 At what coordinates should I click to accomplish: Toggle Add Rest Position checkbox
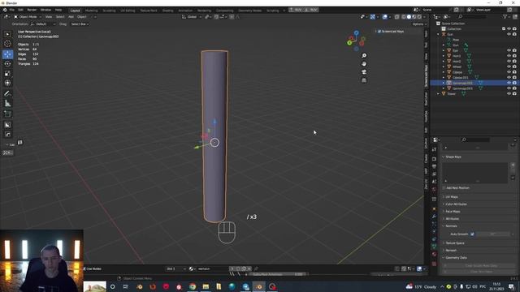tap(444, 187)
